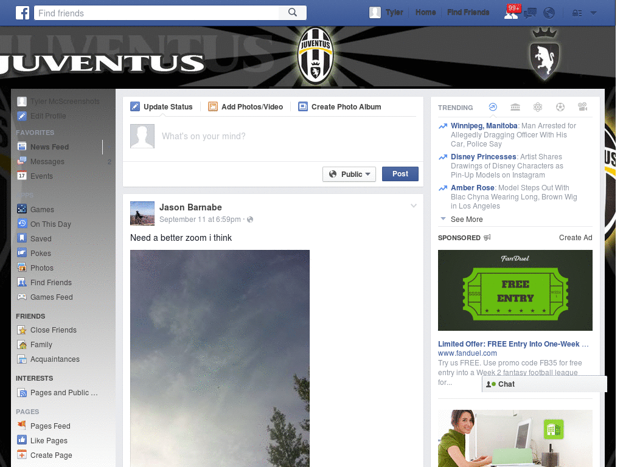Show top trends icon in Trending
This screenshot has width=623, height=467.
pos(493,107)
